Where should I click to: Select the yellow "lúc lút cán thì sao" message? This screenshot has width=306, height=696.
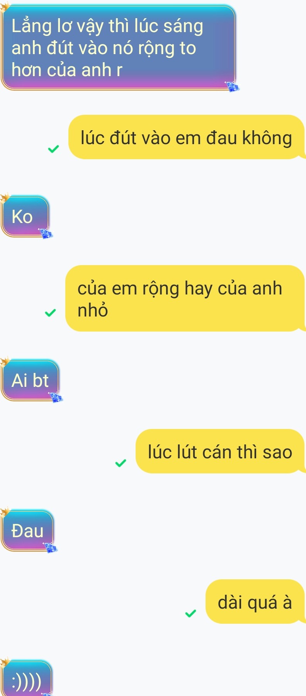click(220, 451)
